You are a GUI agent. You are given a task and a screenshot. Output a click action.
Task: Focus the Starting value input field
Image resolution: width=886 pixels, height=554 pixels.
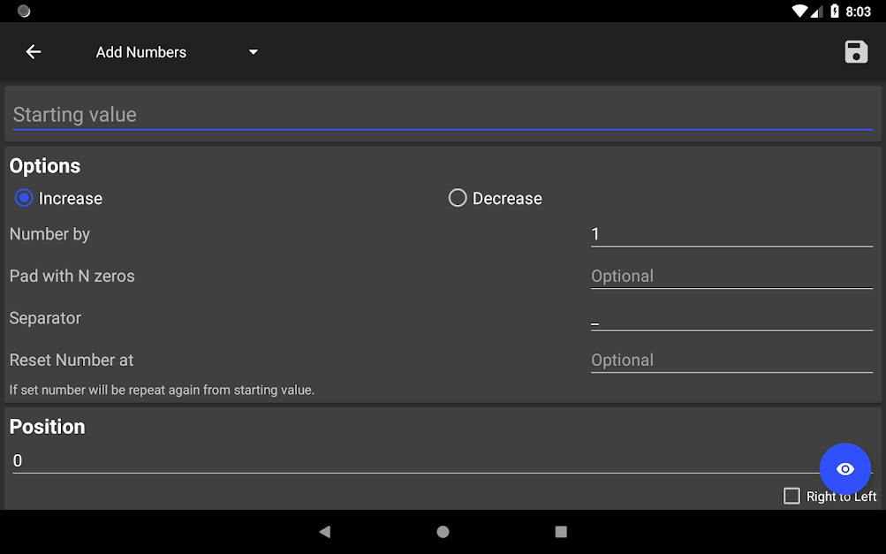click(x=443, y=116)
